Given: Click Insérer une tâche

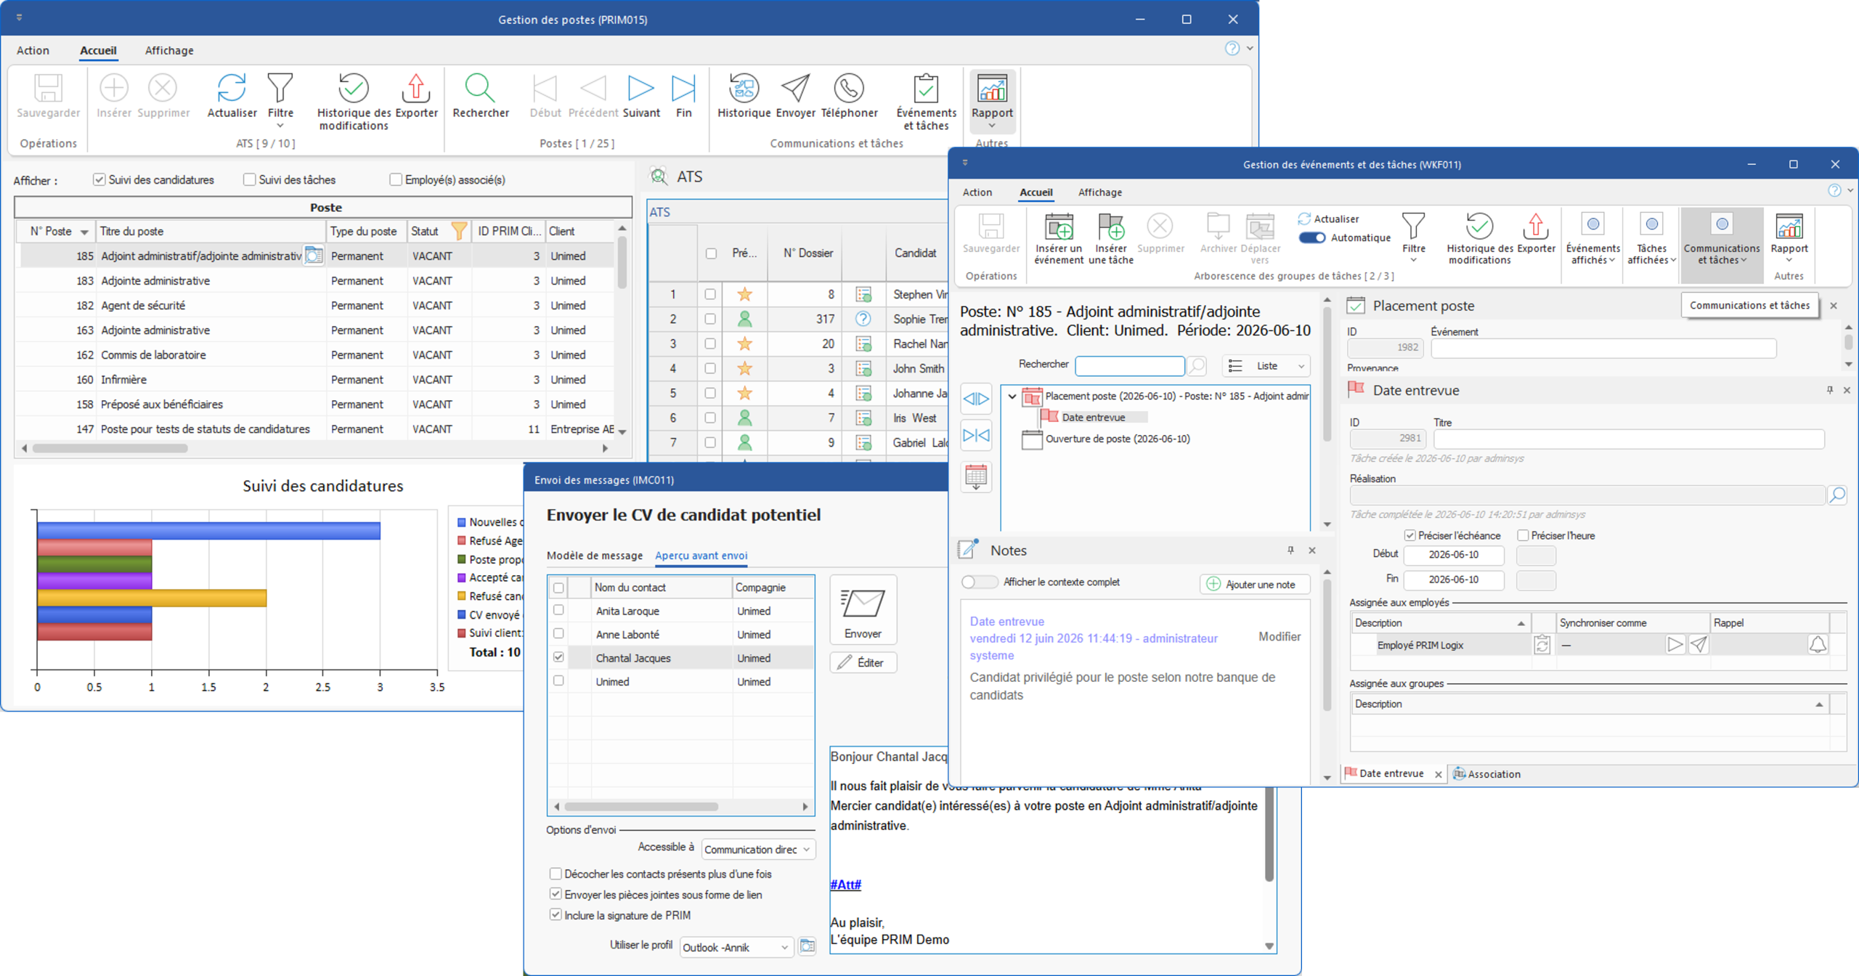Looking at the screenshot, I should pyautogui.click(x=1110, y=239).
